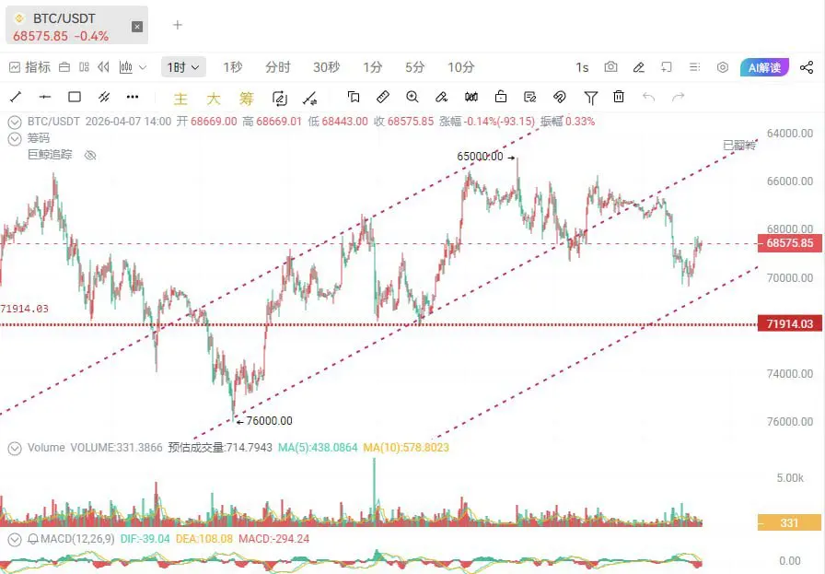This screenshot has height=574, width=825.
Task: Click the 71914.03 red price line label on axis
Action: 789,324
